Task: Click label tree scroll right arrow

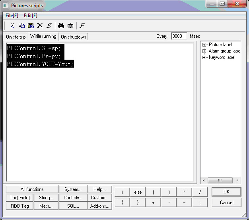Action: click(x=237, y=180)
